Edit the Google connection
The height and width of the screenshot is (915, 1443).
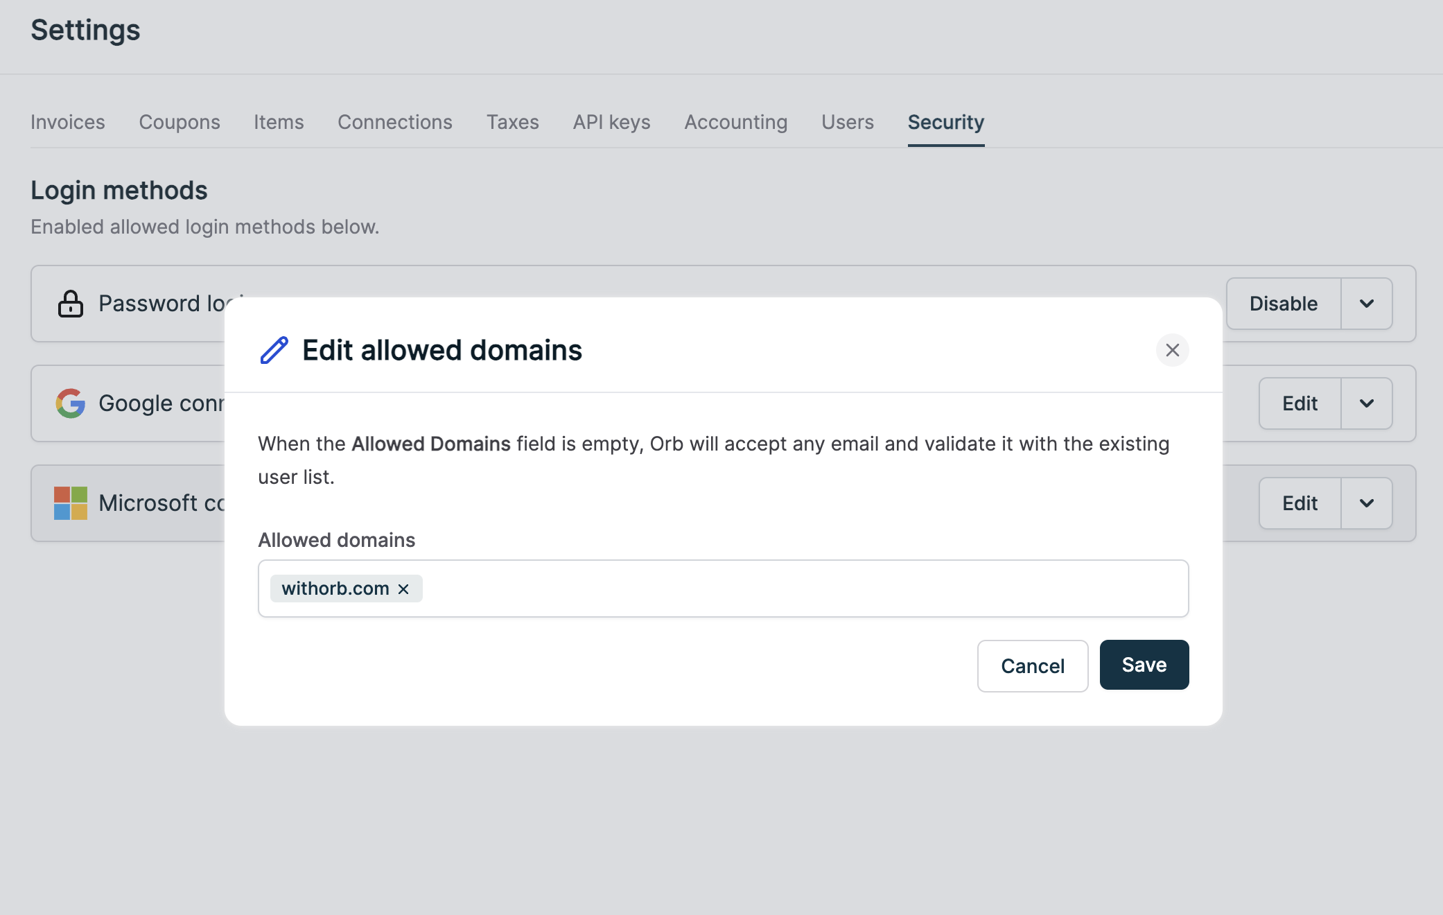tap(1300, 403)
